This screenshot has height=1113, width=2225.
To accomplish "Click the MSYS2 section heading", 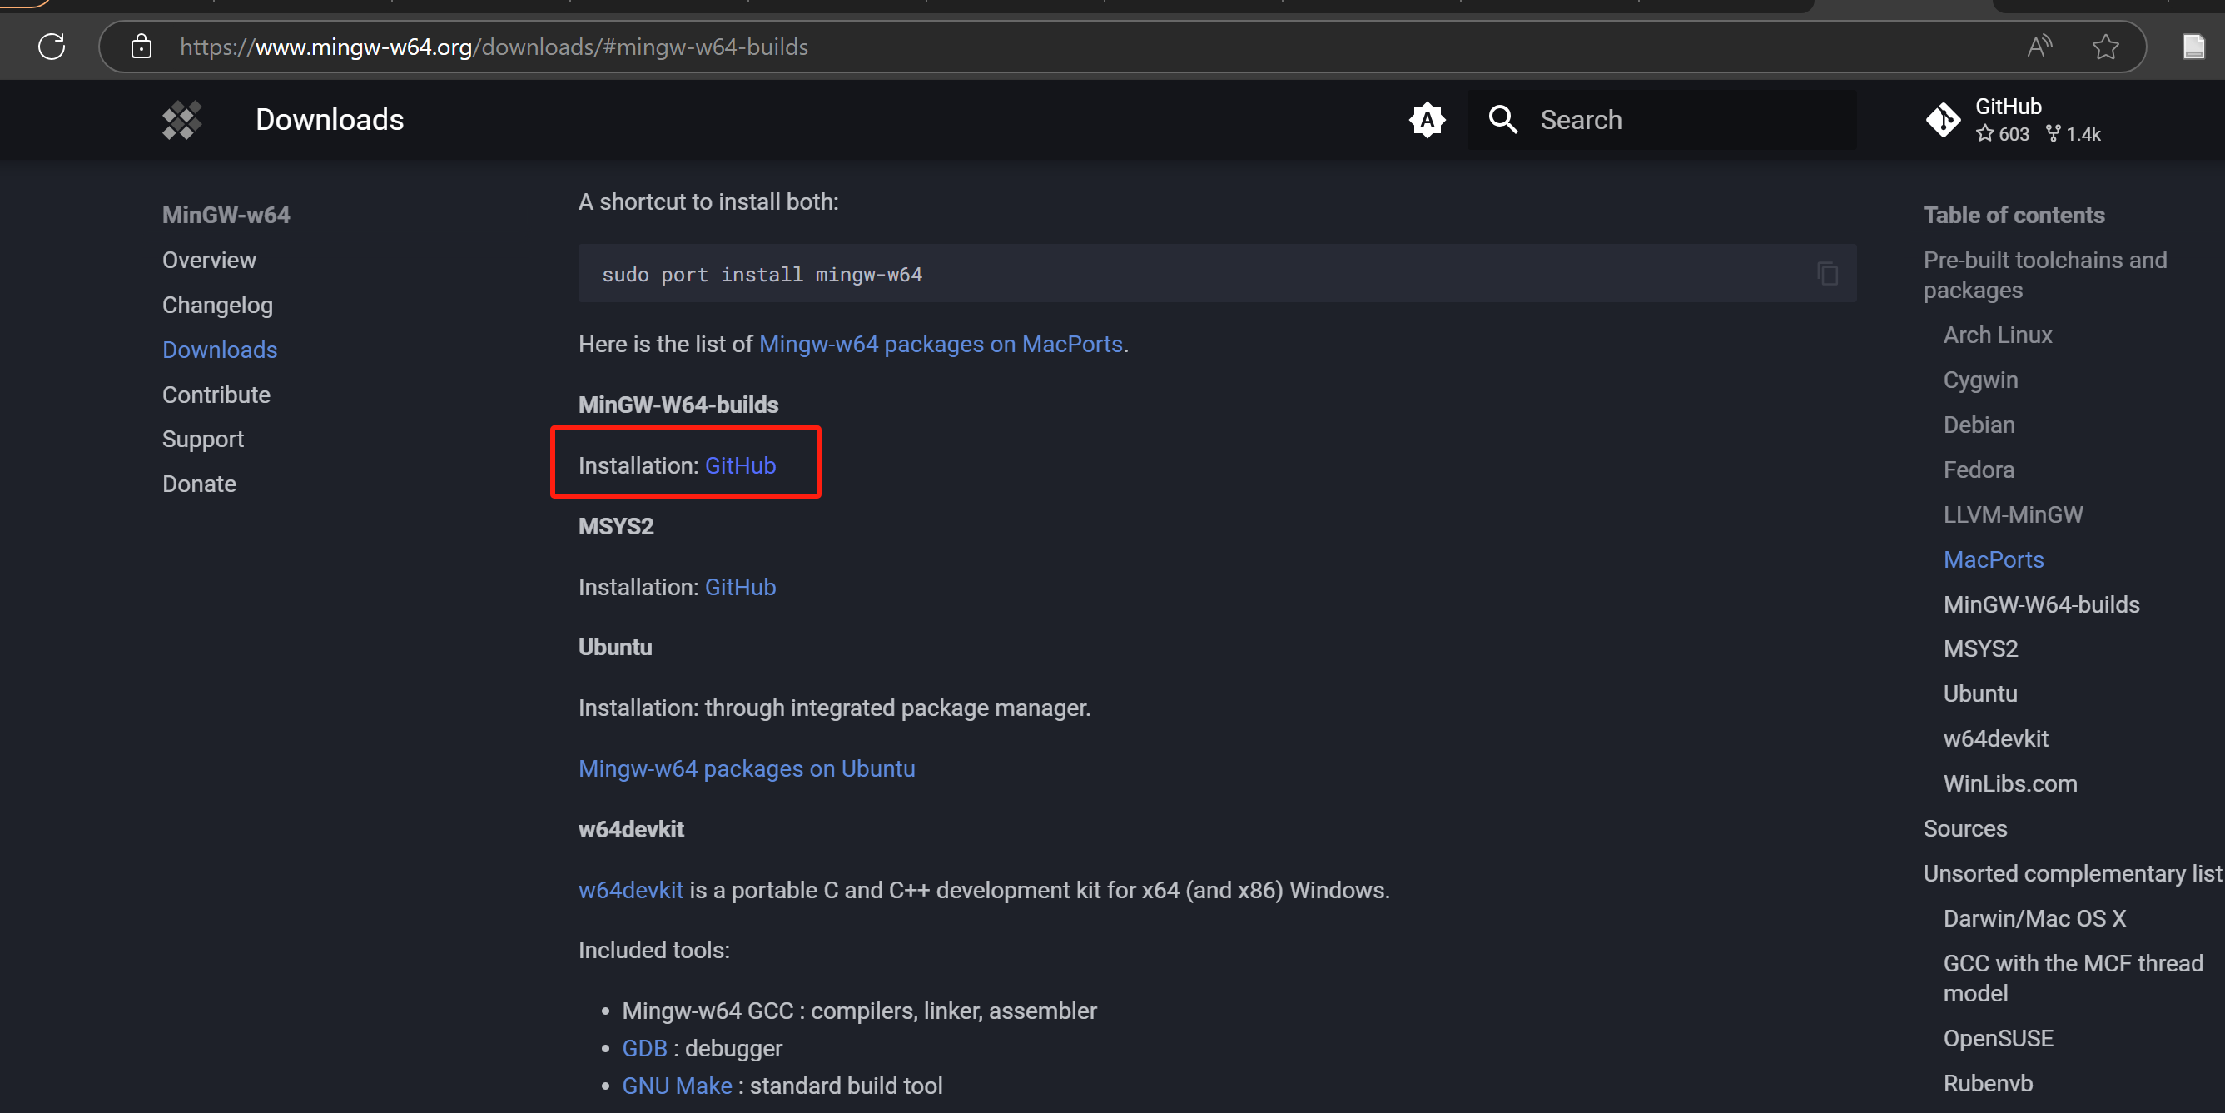I will 616,526.
